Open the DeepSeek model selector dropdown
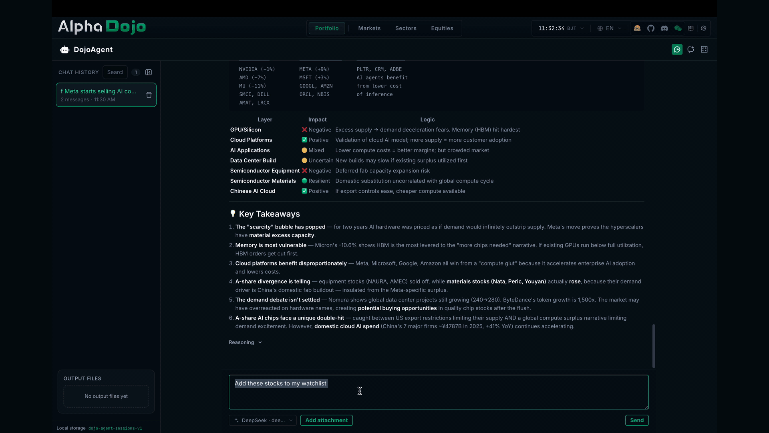 (263, 420)
